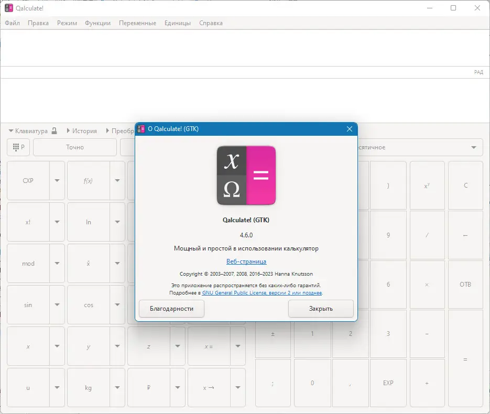Screen dimensions: 490x414
Task: Click the Благодарности button in About dialog
Action: tap(171, 309)
